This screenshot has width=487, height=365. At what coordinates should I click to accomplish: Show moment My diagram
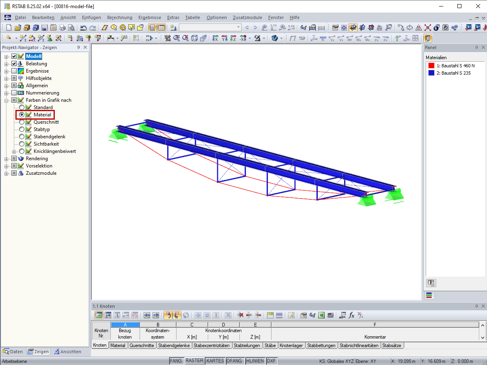359,38
